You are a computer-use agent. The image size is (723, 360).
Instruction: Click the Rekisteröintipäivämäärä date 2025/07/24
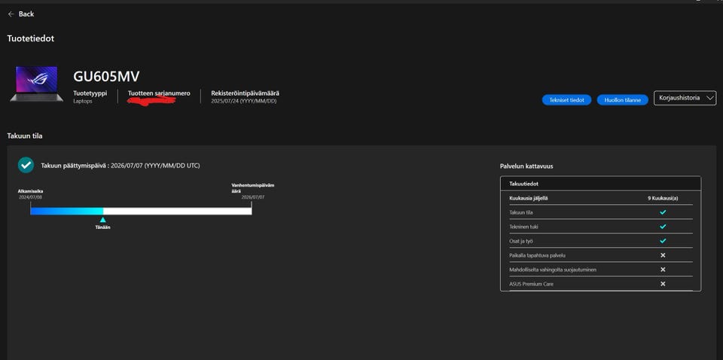(243, 101)
